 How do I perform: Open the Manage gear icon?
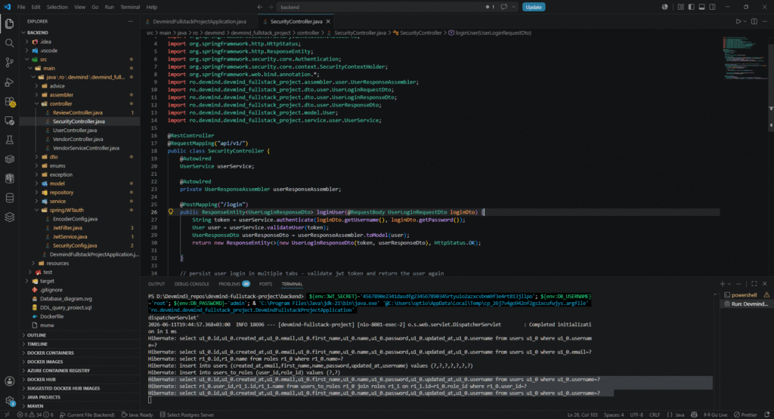[x=9, y=400]
